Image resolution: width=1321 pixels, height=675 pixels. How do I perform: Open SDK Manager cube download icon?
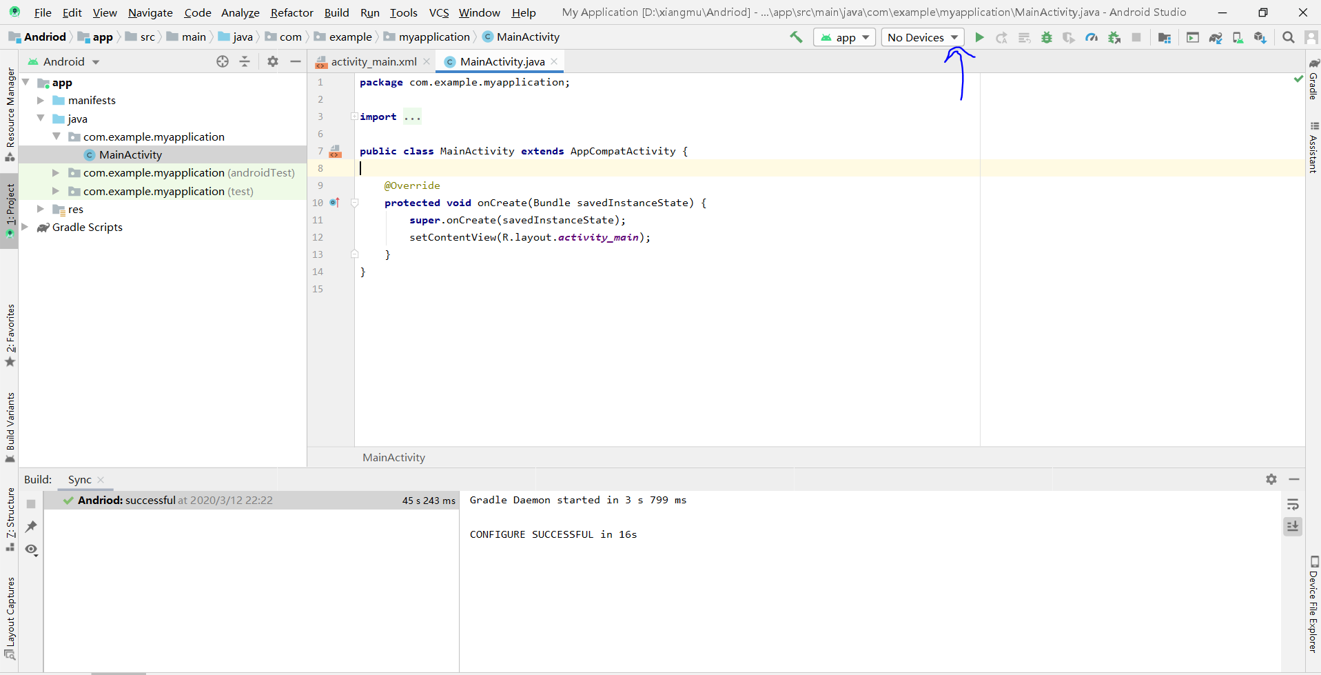[1260, 37]
